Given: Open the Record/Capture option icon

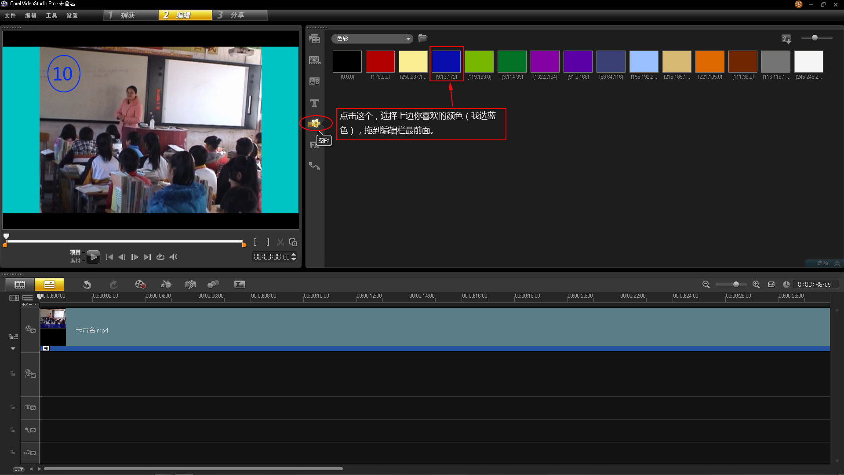Looking at the screenshot, I should (x=140, y=285).
